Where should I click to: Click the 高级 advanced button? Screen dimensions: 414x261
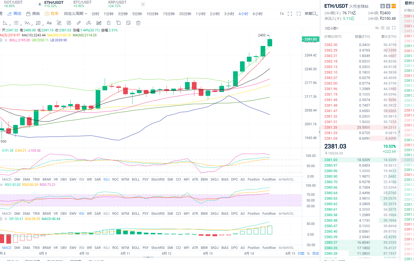pos(33,14)
